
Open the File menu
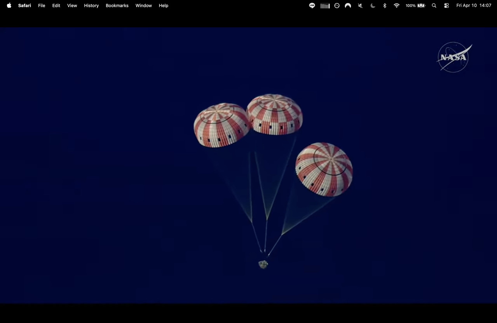pyautogui.click(x=42, y=5)
